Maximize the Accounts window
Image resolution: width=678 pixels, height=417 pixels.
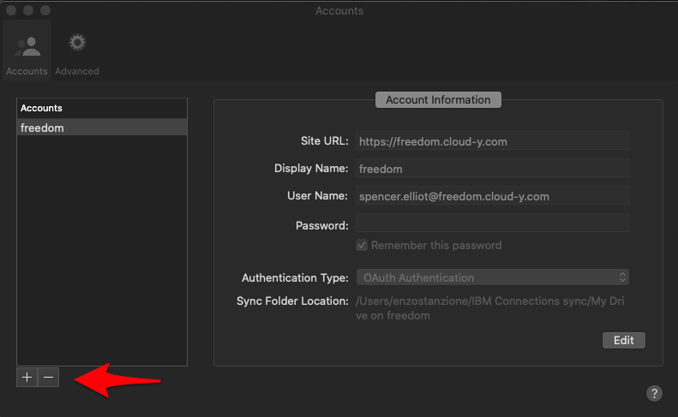[45, 11]
